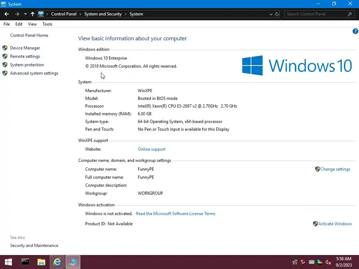Open Advanced system settings
The width and height of the screenshot is (359, 269).
pos(34,73)
